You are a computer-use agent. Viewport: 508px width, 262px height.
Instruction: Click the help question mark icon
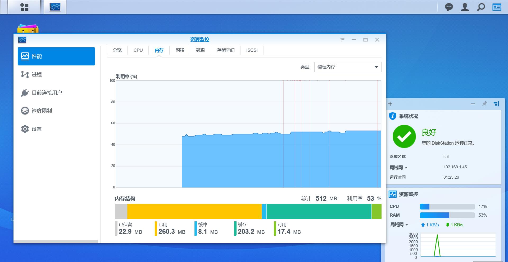[342, 40]
